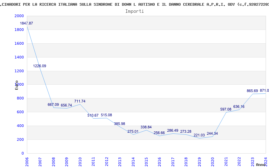Click the 273.28 data label
269x168 pixels.
click(186, 132)
